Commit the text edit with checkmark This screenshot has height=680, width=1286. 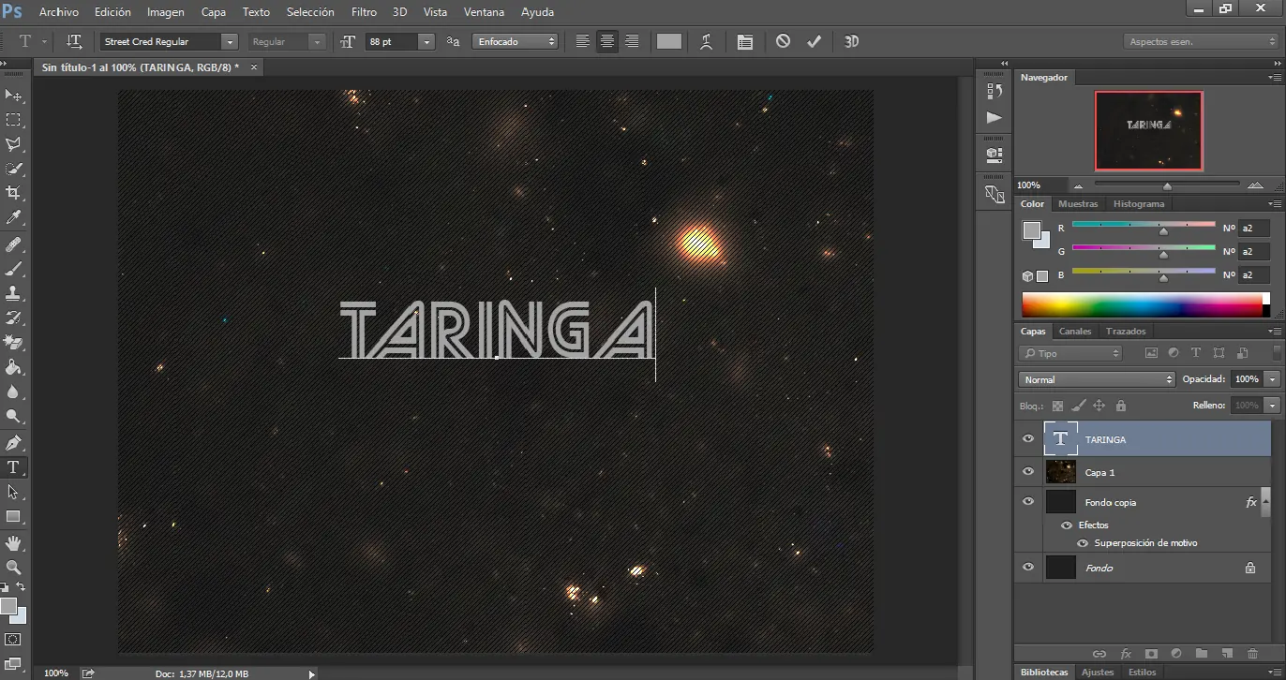[814, 41]
